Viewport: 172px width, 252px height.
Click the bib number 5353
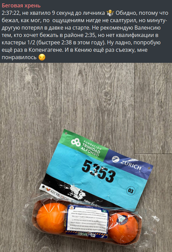pyautogui.click(x=99, y=171)
